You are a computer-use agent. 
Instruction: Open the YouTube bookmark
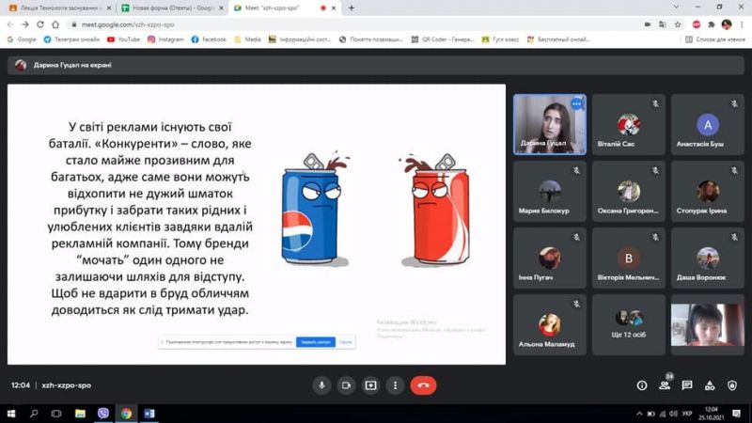(x=124, y=39)
